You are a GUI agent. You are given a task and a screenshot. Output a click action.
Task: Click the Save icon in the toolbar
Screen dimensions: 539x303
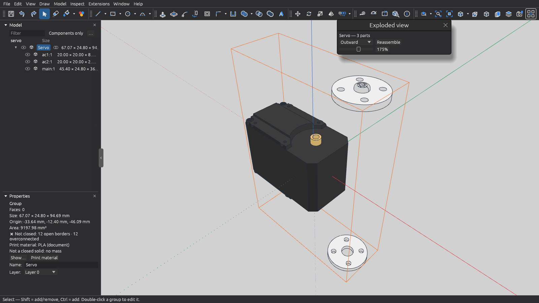pyautogui.click(x=11, y=14)
